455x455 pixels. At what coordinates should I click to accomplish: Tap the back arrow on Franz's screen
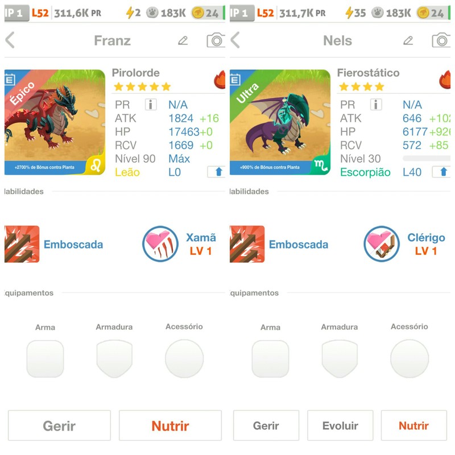click(10, 40)
